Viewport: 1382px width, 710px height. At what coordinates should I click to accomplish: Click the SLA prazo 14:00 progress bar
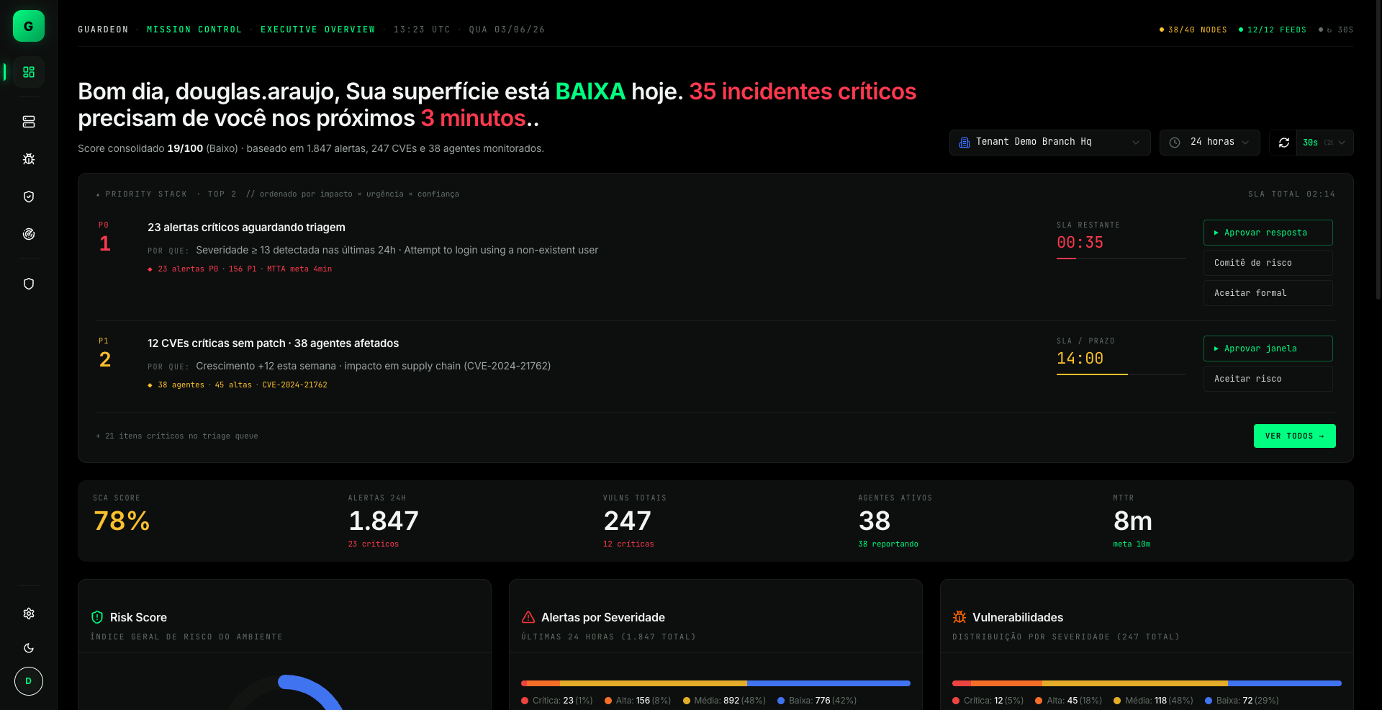coord(1121,374)
